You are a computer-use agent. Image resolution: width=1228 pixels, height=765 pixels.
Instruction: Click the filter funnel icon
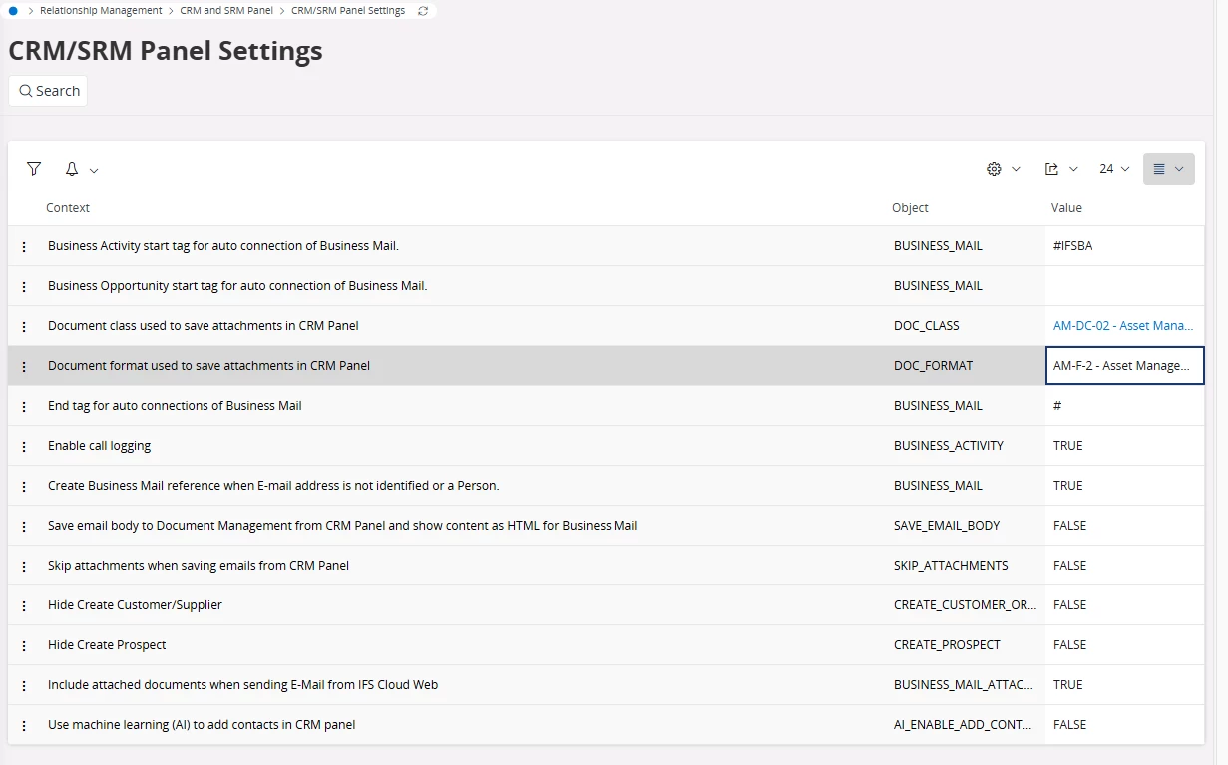[x=34, y=169]
